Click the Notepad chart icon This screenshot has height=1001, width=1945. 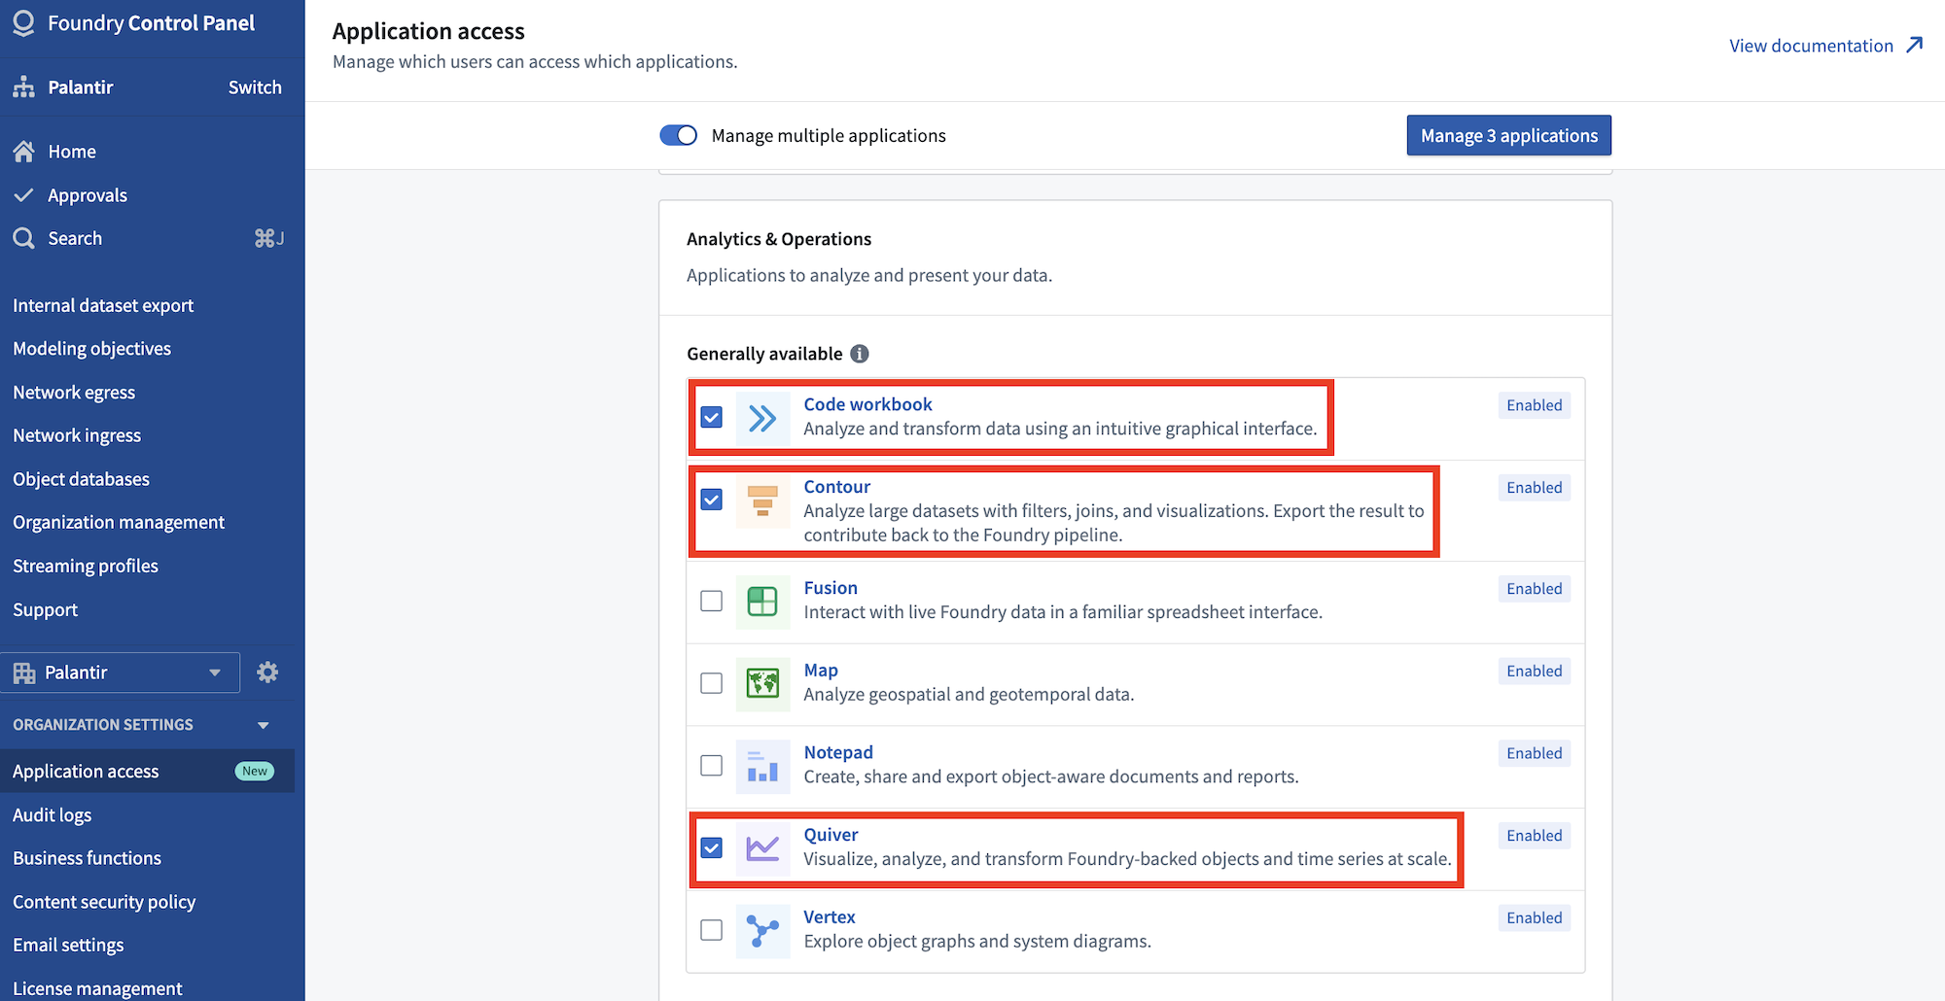762,766
